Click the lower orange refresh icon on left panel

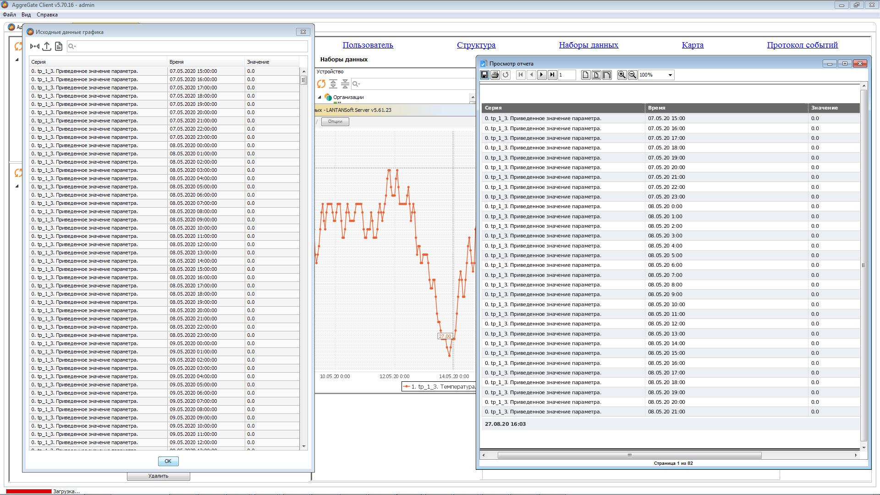click(x=18, y=173)
